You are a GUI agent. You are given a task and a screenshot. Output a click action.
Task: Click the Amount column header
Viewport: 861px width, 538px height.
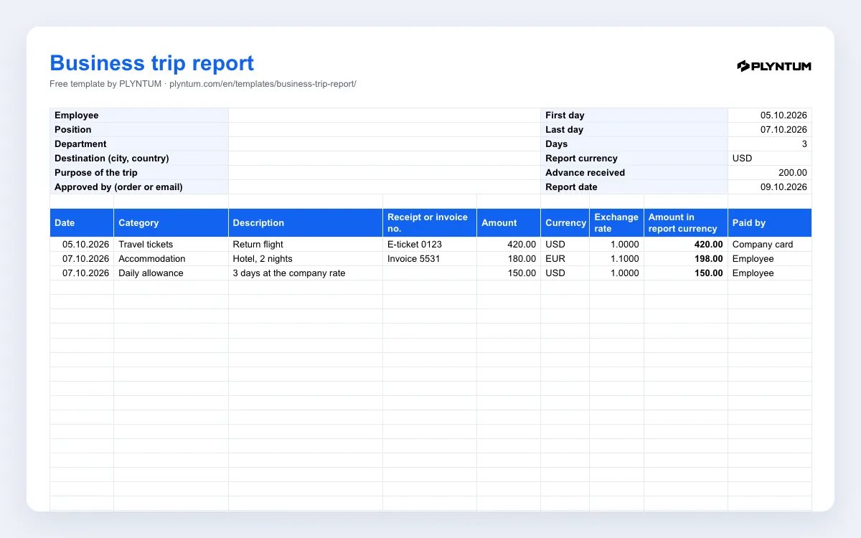coord(509,223)
